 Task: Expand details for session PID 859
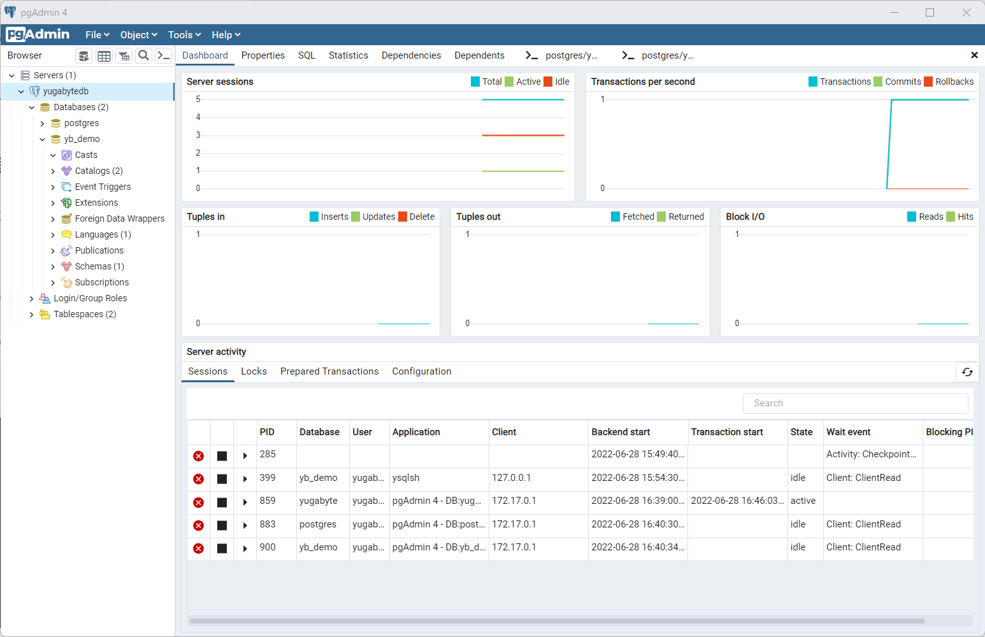(245, 503)
